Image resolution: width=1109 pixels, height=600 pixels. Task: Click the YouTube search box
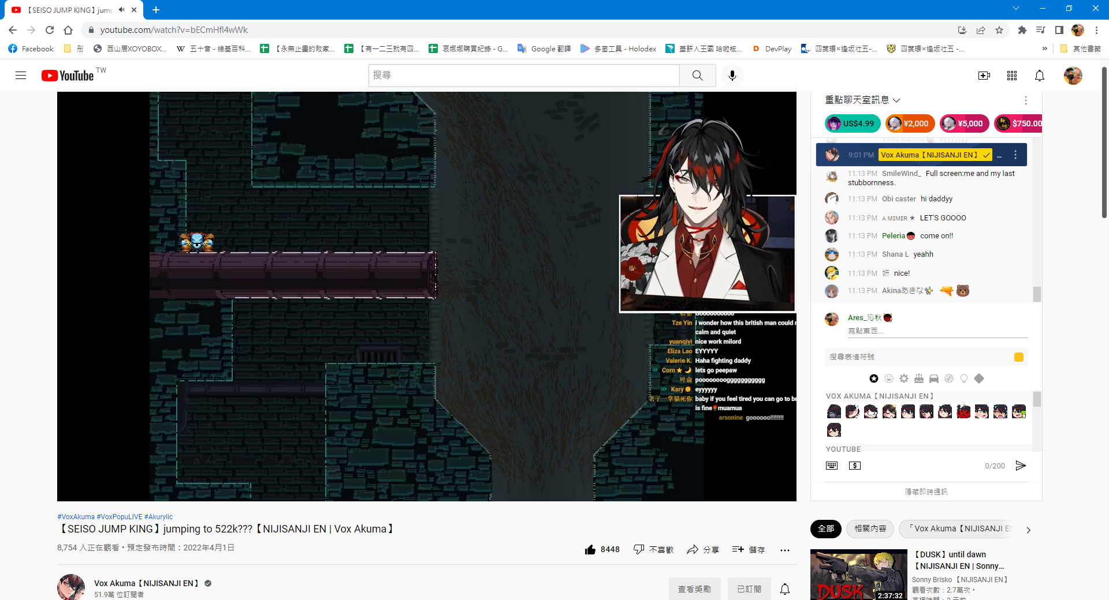coord(524,76)
